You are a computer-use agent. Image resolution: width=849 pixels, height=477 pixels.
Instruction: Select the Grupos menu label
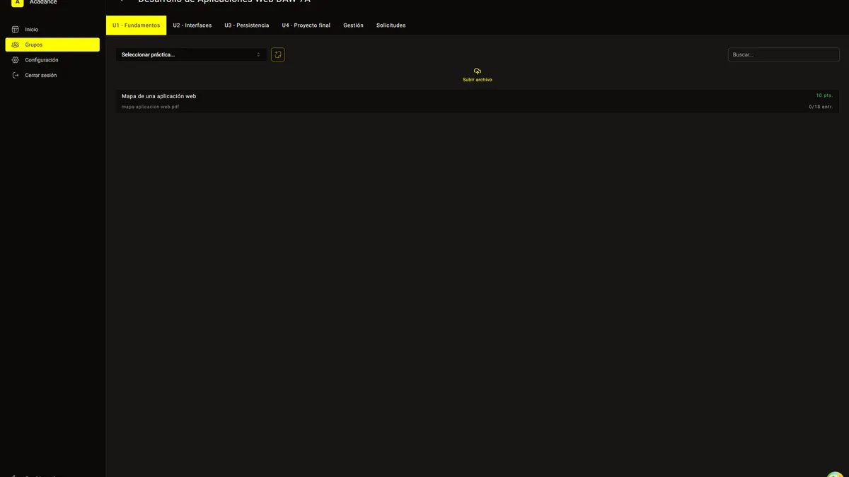click(x=34, y=45)
